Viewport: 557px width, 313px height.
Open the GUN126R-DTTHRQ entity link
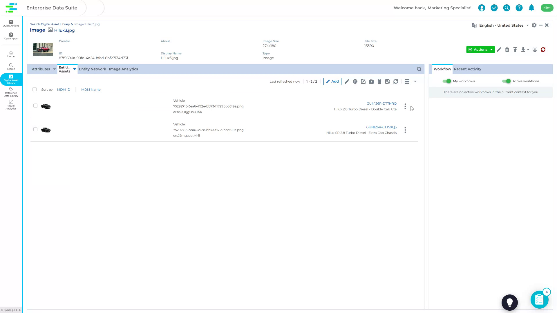[382, 103]
